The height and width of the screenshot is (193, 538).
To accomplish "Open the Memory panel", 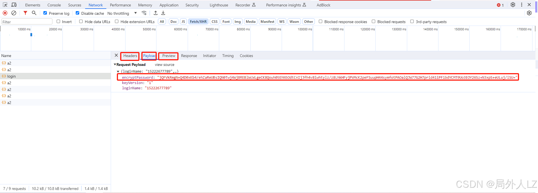I will coord(145,5).
